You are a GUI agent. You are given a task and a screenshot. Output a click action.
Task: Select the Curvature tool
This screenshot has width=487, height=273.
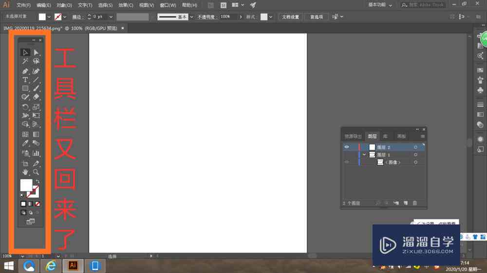coord(36,71)
